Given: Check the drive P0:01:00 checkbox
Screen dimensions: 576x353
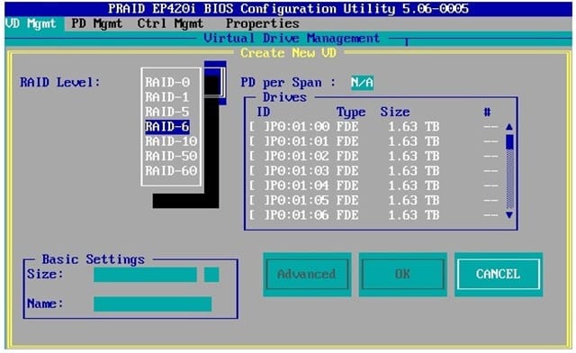Looking at the screenshot, I should tap(260, 127).
